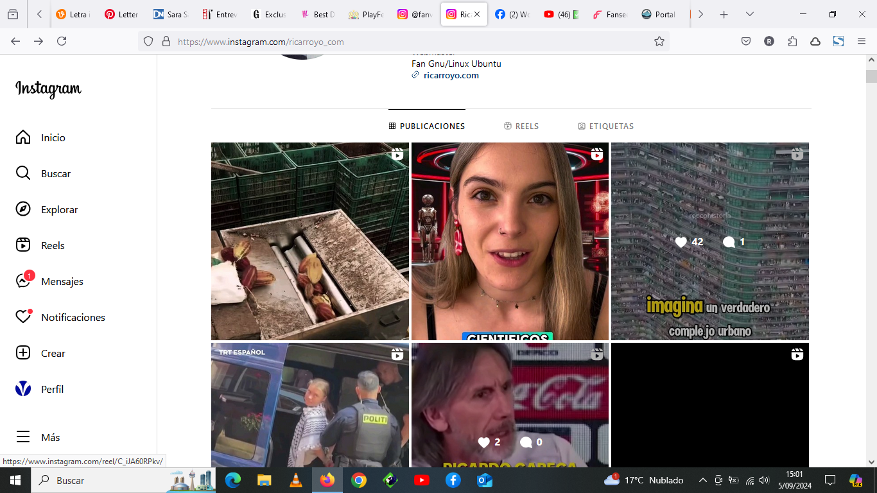The width and height of the screenshot is (877, 493).
Task: Click taskbar Buscar search box
Action: tap(125, 480)
